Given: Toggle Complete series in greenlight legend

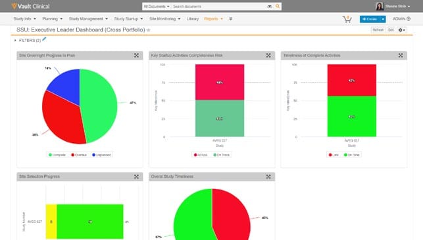Looking at the screenshot, I should (57, 155).
